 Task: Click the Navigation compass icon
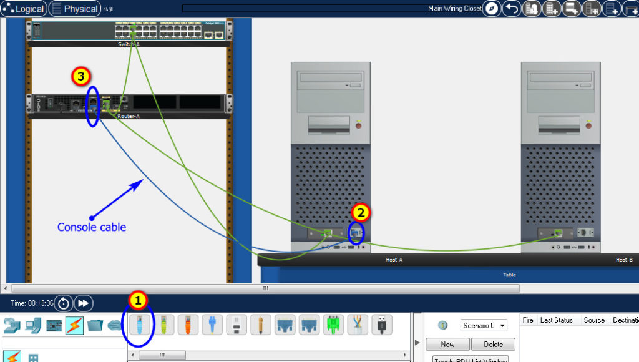click(x=492, y=8)
